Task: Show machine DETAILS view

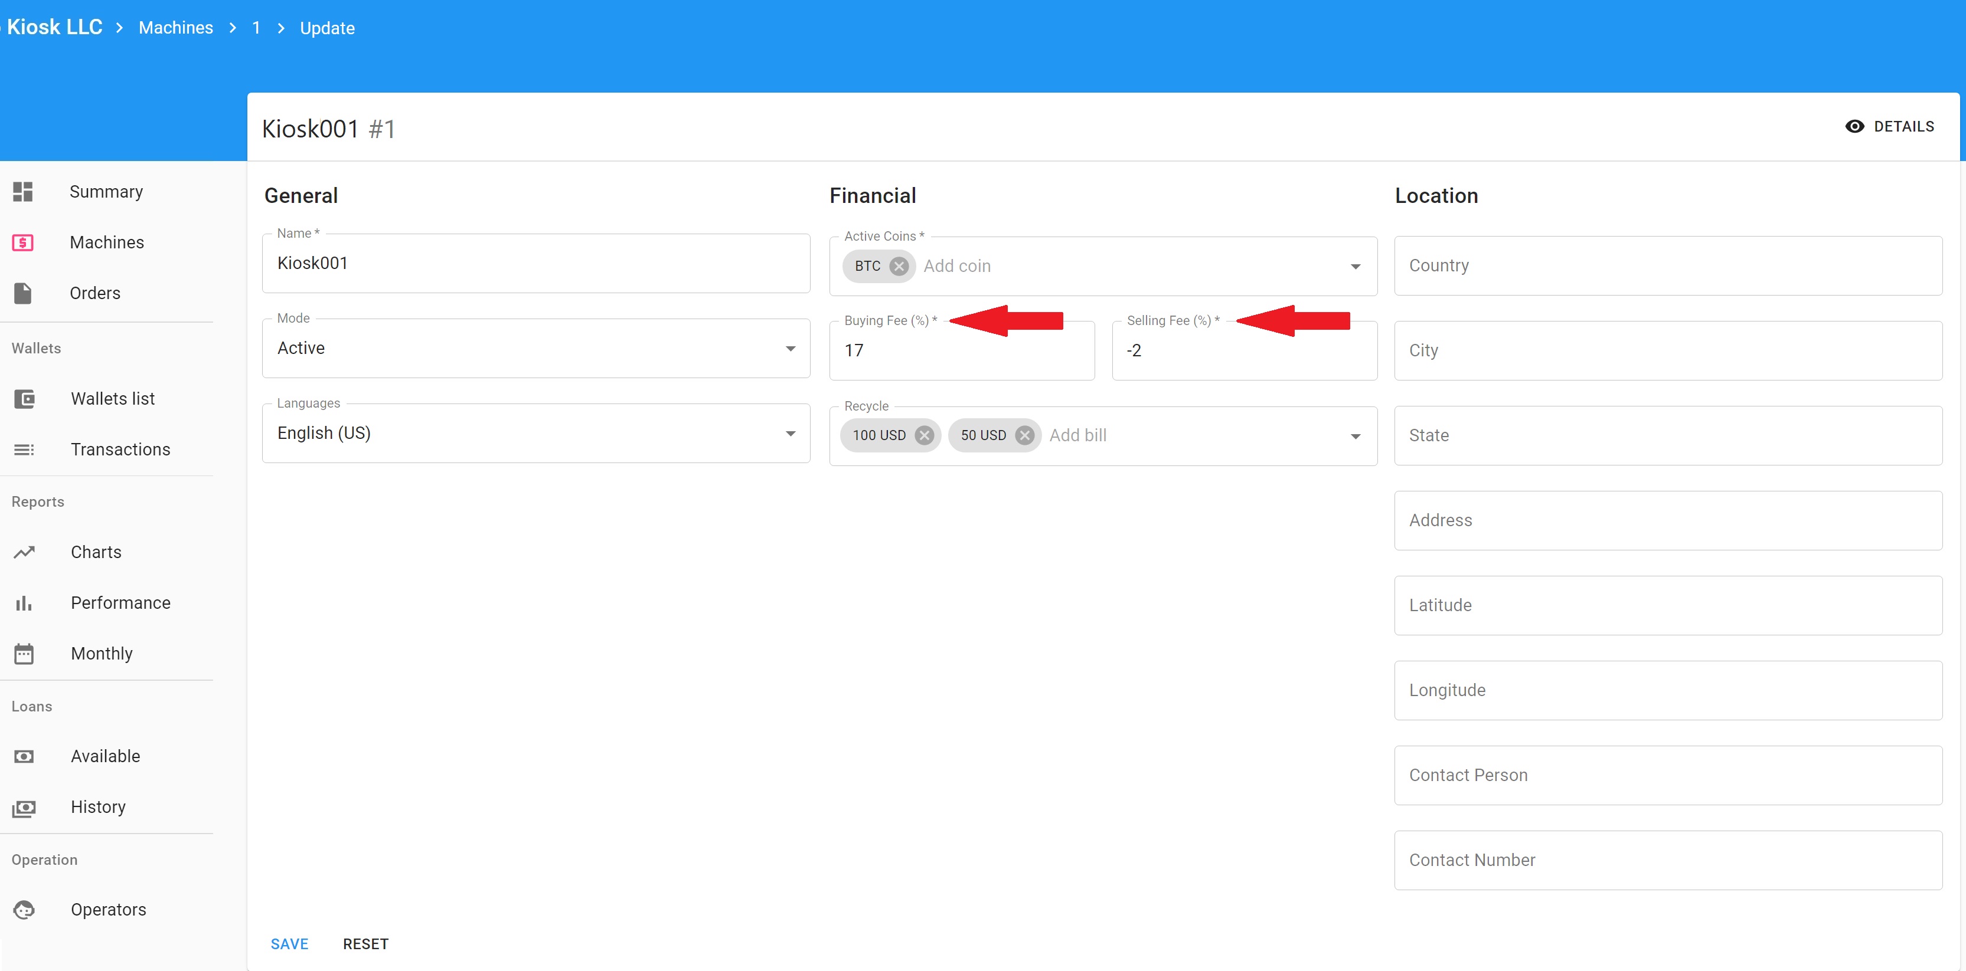Action: 1889,127
